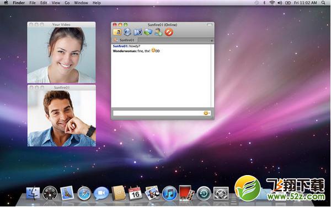This screenshot has width=331, height=207.
Task: Click Time Machine status icon in menu bar
Action: point(257,3)
